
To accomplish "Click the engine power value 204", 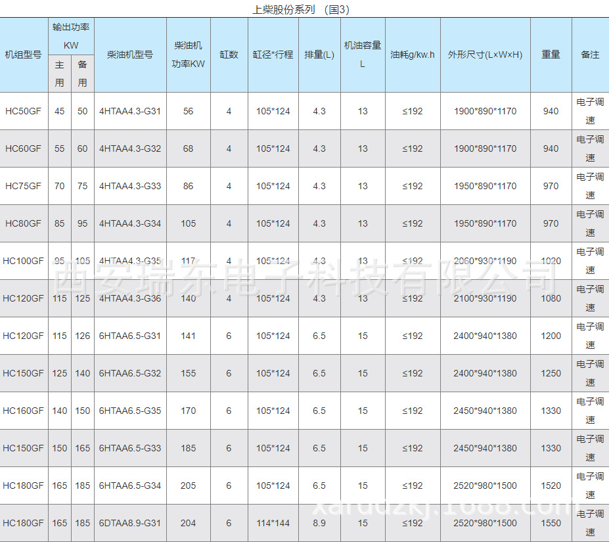I will pos(189,523).
